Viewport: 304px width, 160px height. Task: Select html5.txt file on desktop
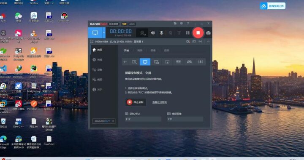[49, 141]
